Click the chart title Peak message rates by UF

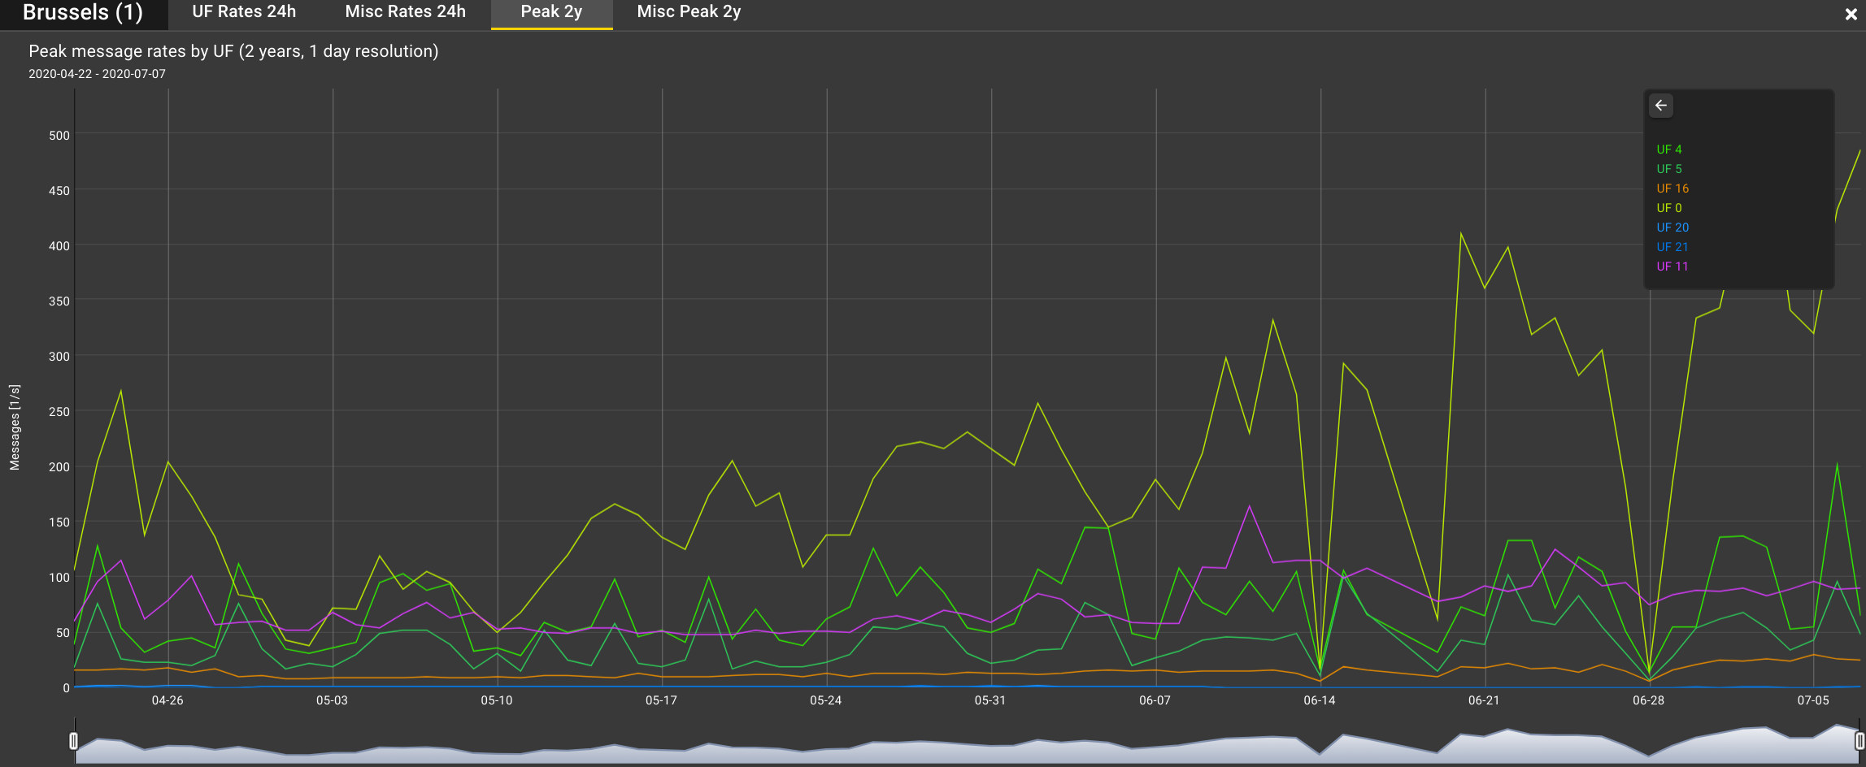pyautogui.click(x=233, y=50)
